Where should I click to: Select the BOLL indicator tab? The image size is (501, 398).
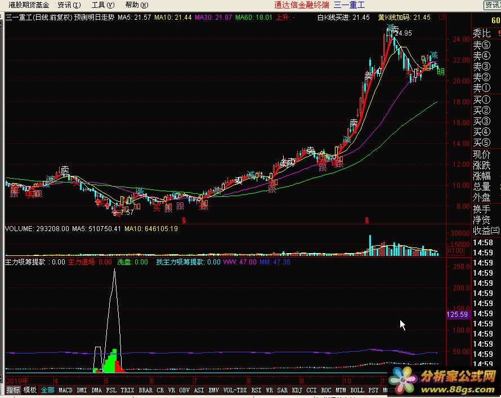click(x=357, y=390)
